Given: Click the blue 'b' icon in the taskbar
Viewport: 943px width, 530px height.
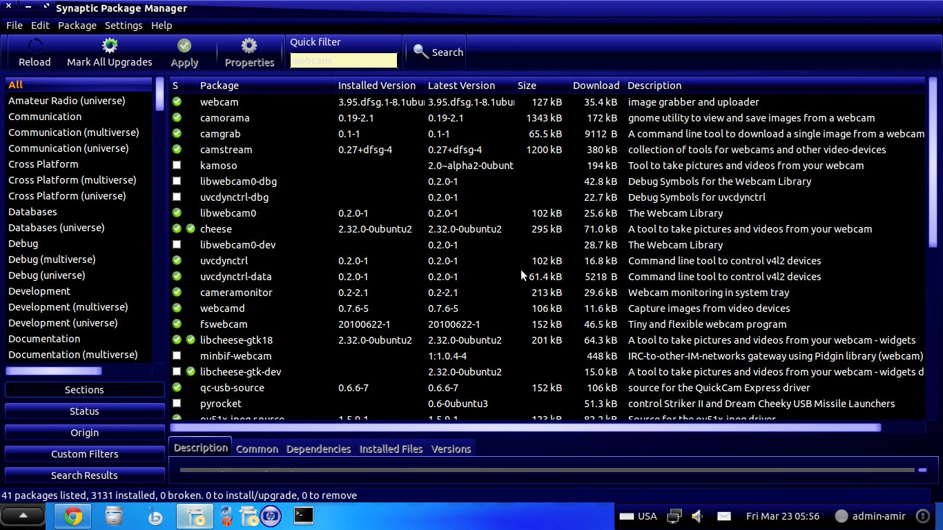Looking at the screenshot, I should [155, 516].
